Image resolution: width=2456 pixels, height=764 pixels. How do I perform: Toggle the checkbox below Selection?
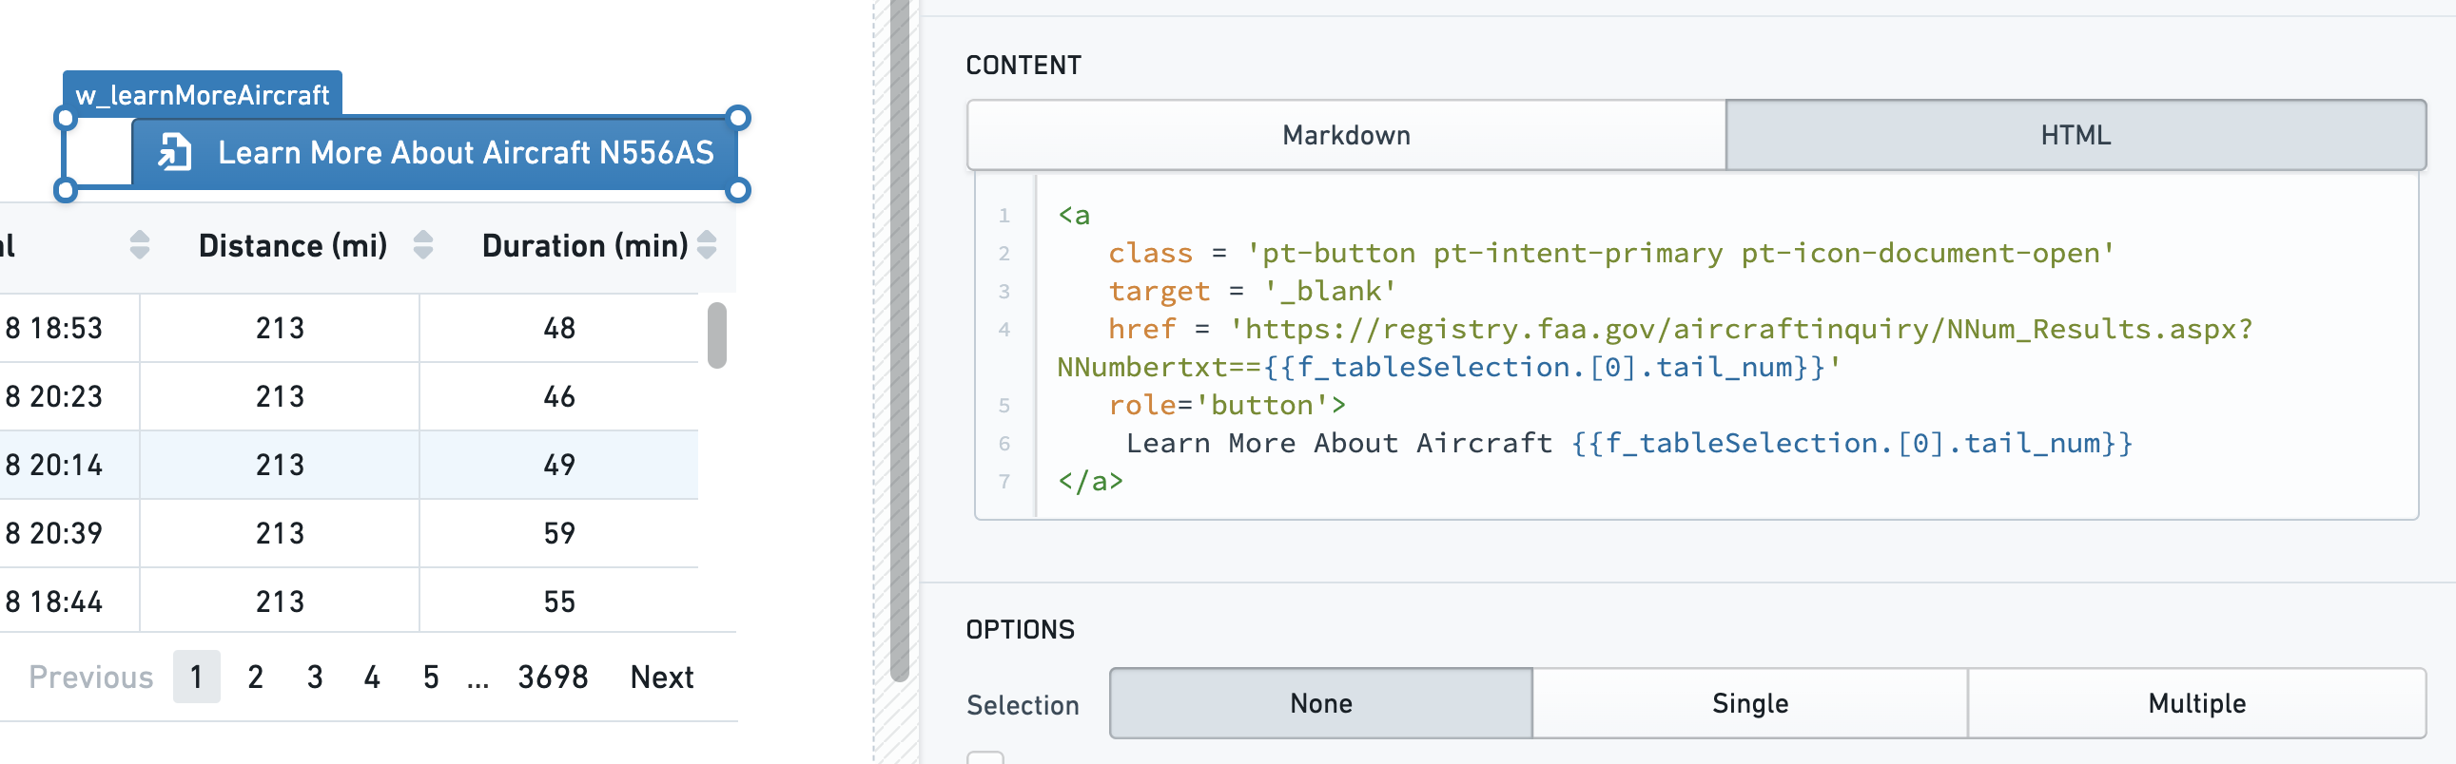984,757
